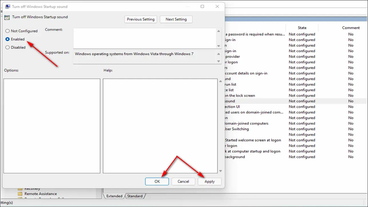This screenshot has width=368, height=207.
Task: Click the Supported on scroll down arrow
Action: click(219, 61)
